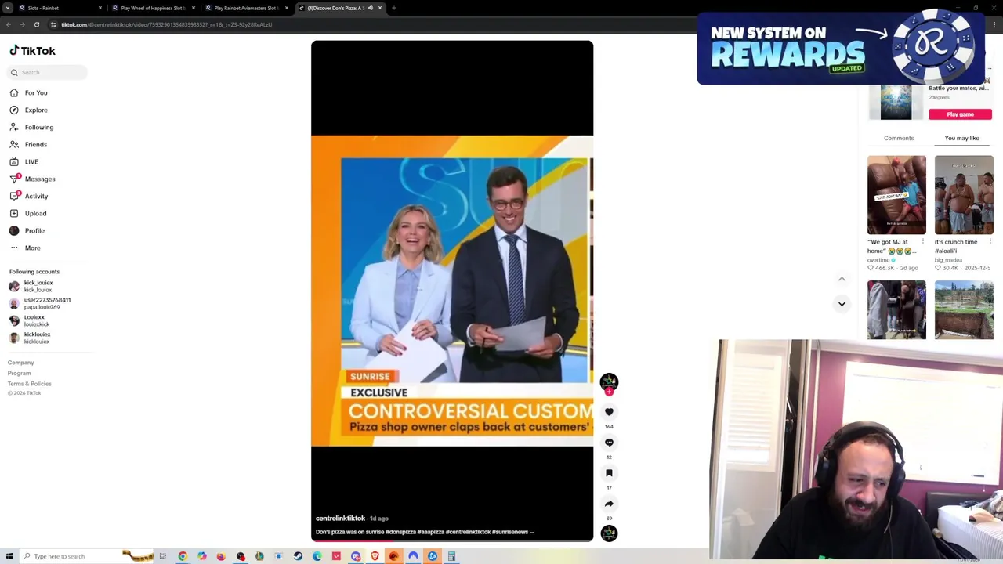Click the video player to pause
The width and height of the screenshot is (1003, 564).
(452, 291)
